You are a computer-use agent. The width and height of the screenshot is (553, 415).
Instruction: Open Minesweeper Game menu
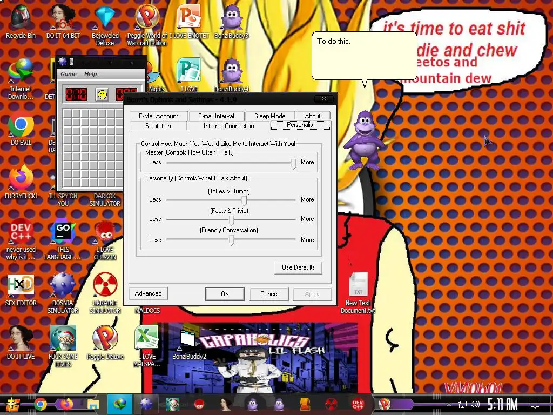[x=69, y=74]
